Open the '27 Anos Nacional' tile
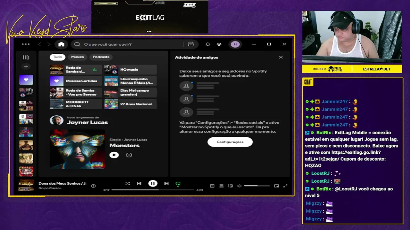Viewport: 410px width, 230px height. coord(130,104)
